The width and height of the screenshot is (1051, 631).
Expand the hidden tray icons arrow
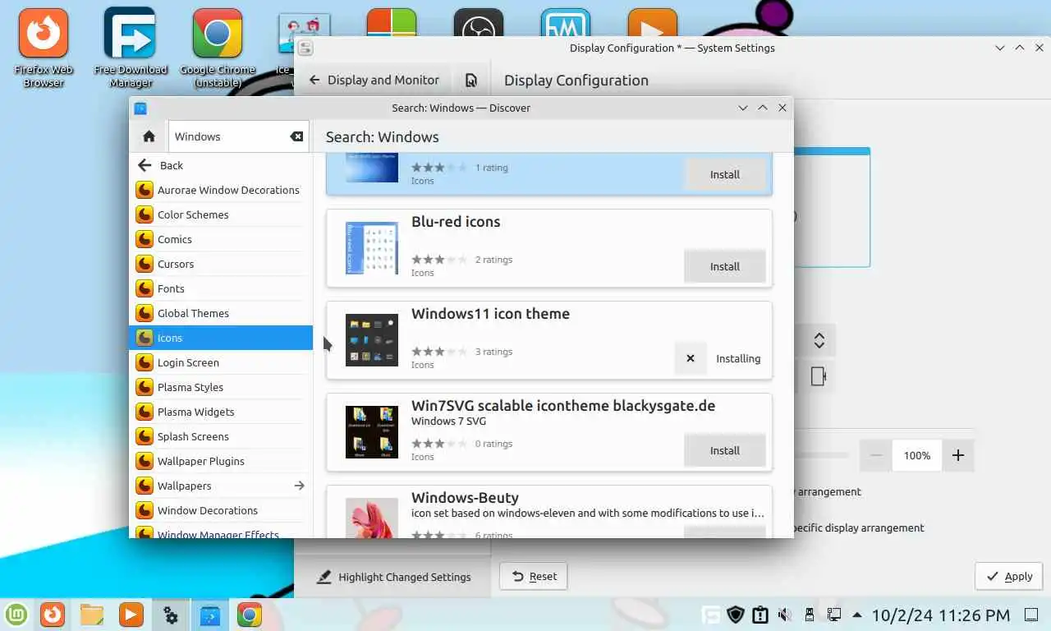click(x=857, y=615)
